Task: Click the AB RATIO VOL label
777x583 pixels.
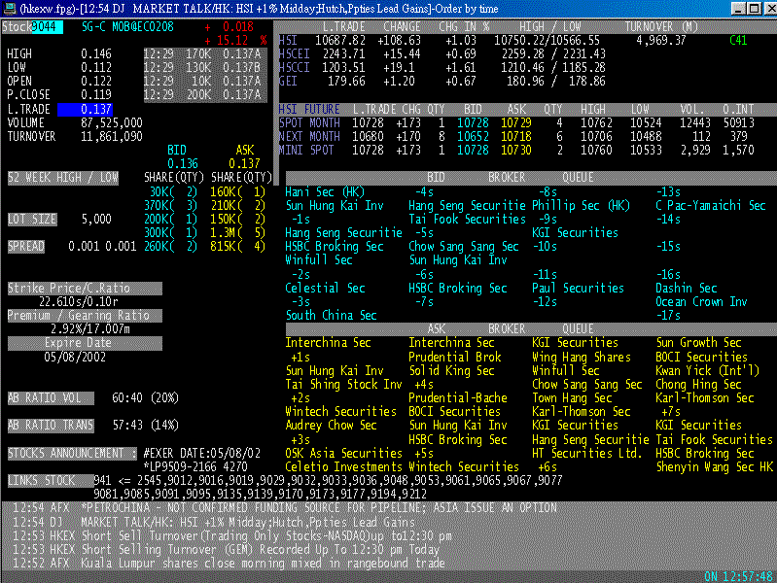Action: pos(51,397)
